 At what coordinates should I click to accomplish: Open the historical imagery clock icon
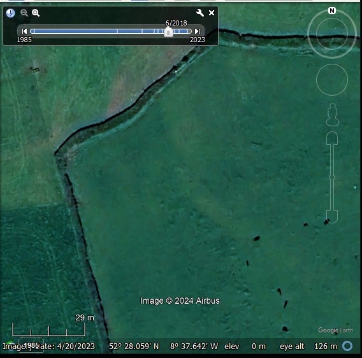pos(10,13)
